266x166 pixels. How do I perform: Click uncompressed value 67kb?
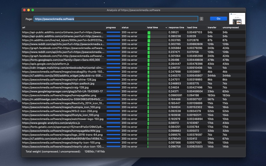[x=226, y=139]
